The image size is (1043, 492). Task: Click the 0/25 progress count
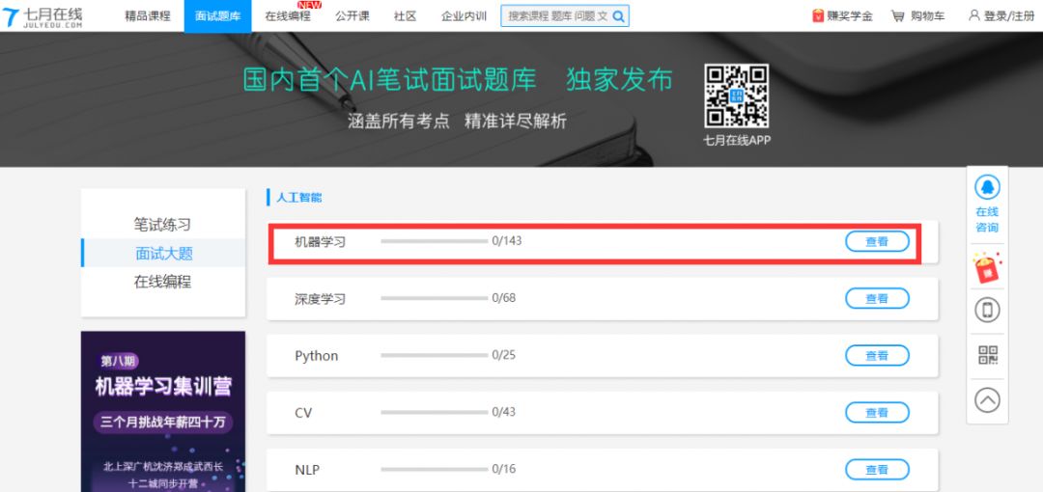pos(504,355)
